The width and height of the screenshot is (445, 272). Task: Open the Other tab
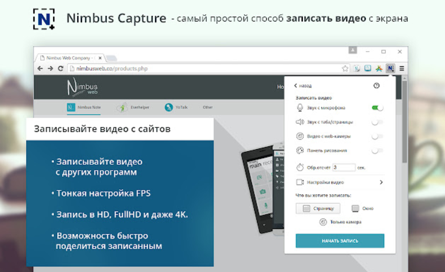[x=208, y=107]
